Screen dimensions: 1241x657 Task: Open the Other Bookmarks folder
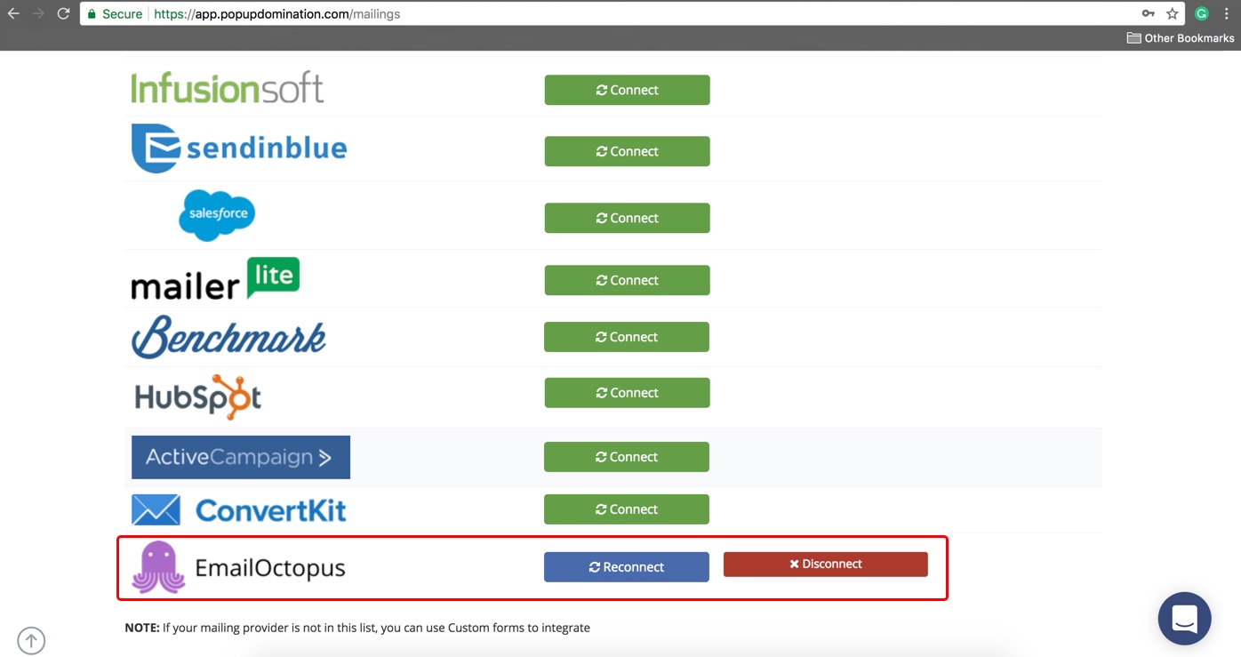point(1181,38)
